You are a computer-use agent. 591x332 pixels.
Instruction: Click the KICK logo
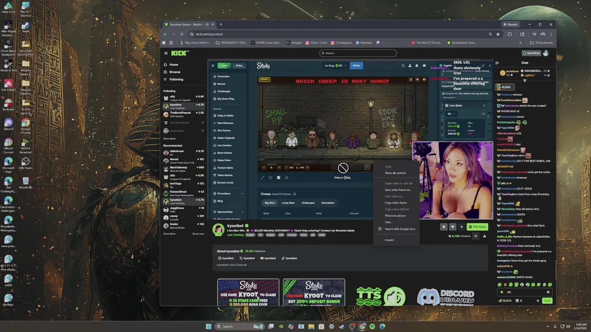click(x=180, y=53)
